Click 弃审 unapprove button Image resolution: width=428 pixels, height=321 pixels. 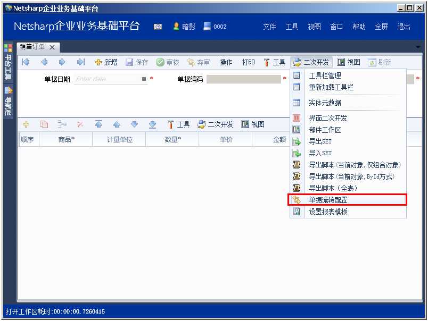pos(199,62)
